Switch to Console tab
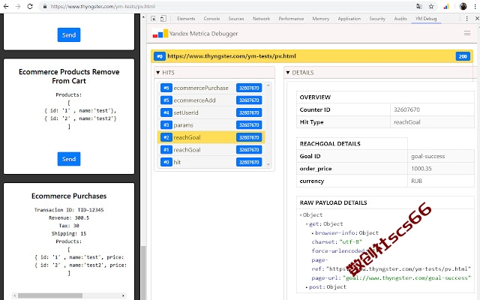Viewport: 480px width, 300px height. 211,19
